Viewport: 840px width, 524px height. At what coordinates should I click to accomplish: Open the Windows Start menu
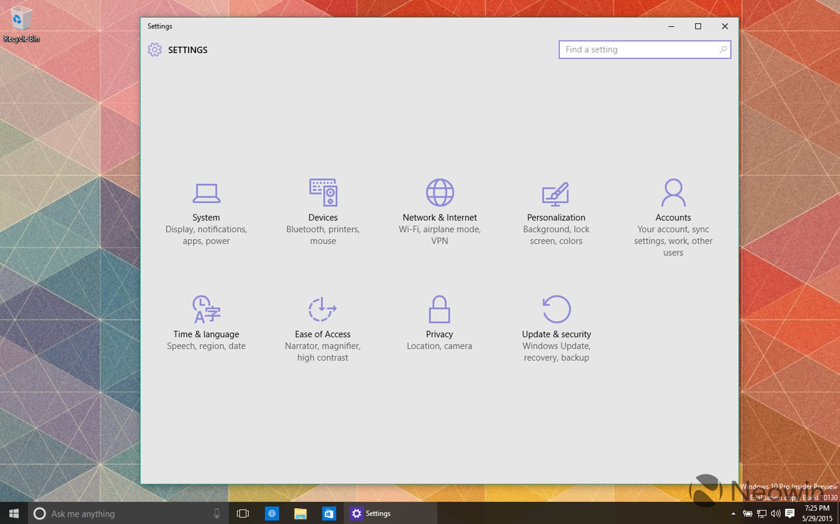14,513
